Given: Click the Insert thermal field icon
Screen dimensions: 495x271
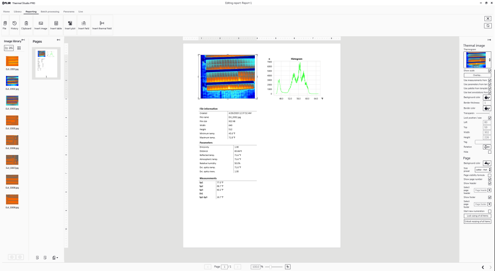Looking at the screenshot, I should click(102, 25).
